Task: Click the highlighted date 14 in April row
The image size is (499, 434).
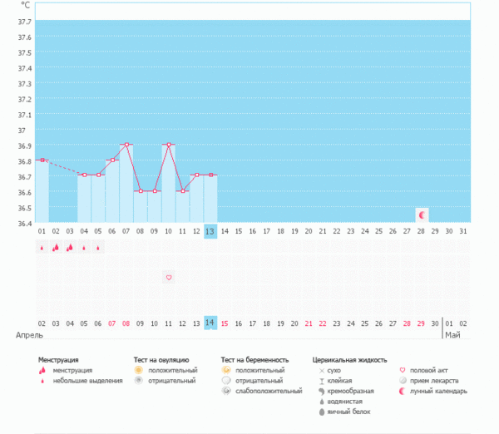Action: pos(210,323)
